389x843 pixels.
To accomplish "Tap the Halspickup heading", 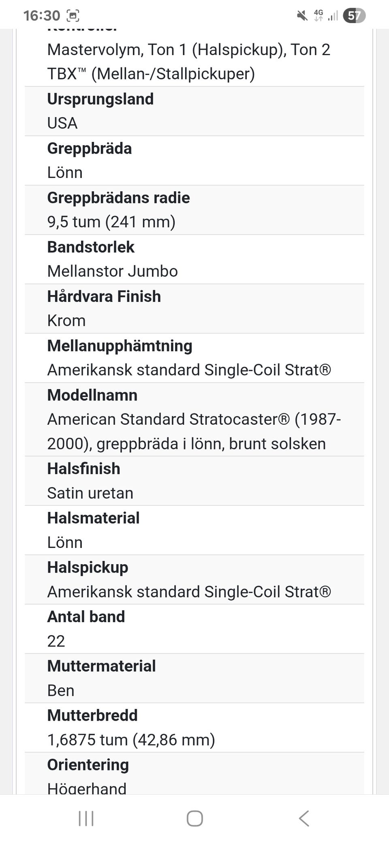I will pos(88,567).
